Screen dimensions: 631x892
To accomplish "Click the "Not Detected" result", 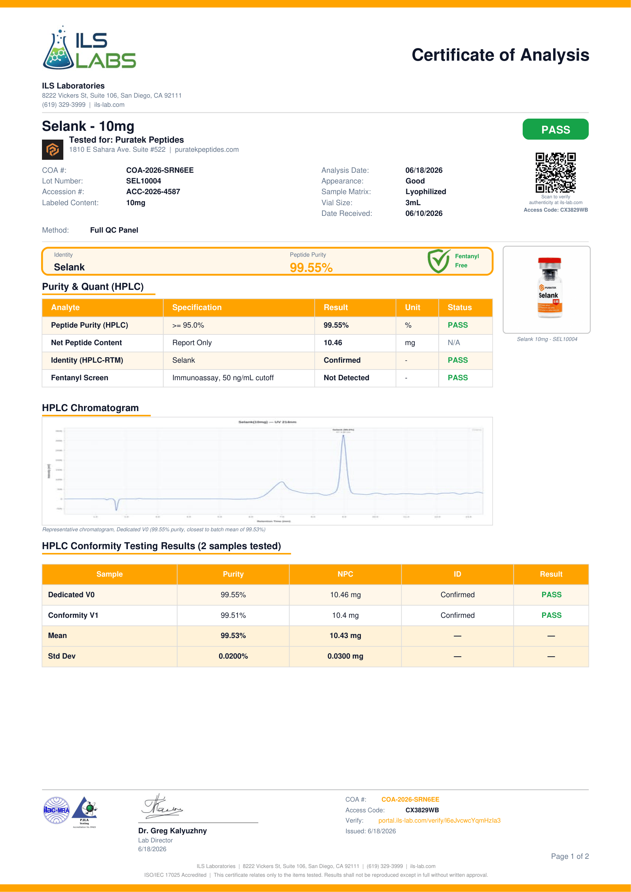I will pyautogui.click(x=346, y=378).
